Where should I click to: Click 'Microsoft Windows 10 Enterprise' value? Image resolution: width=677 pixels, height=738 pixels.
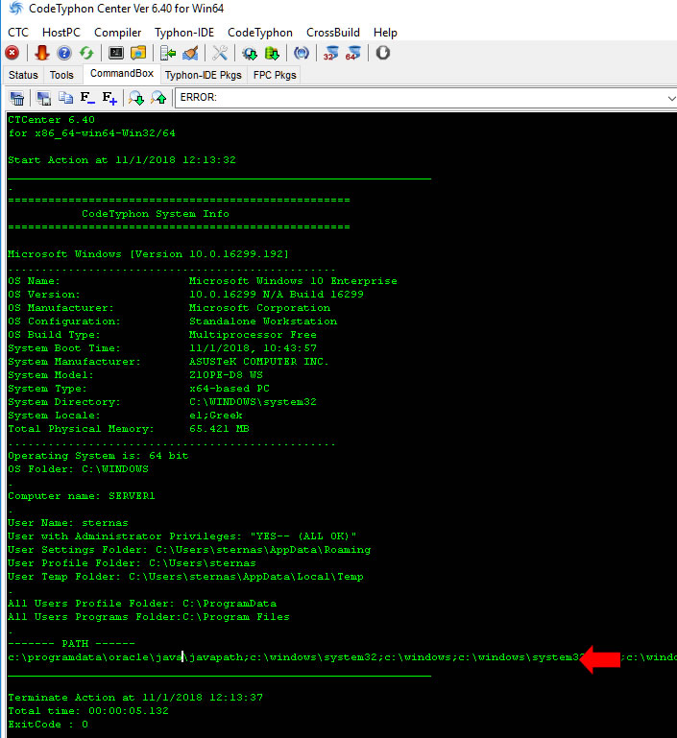click(x=293, y=281)
